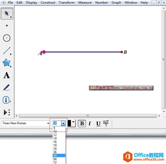Choose font size 16 from list
Viewport: 166px width, 164px height.
click(x=59, y=142)
